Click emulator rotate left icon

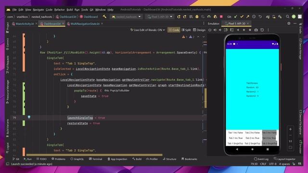click(226, 30)
